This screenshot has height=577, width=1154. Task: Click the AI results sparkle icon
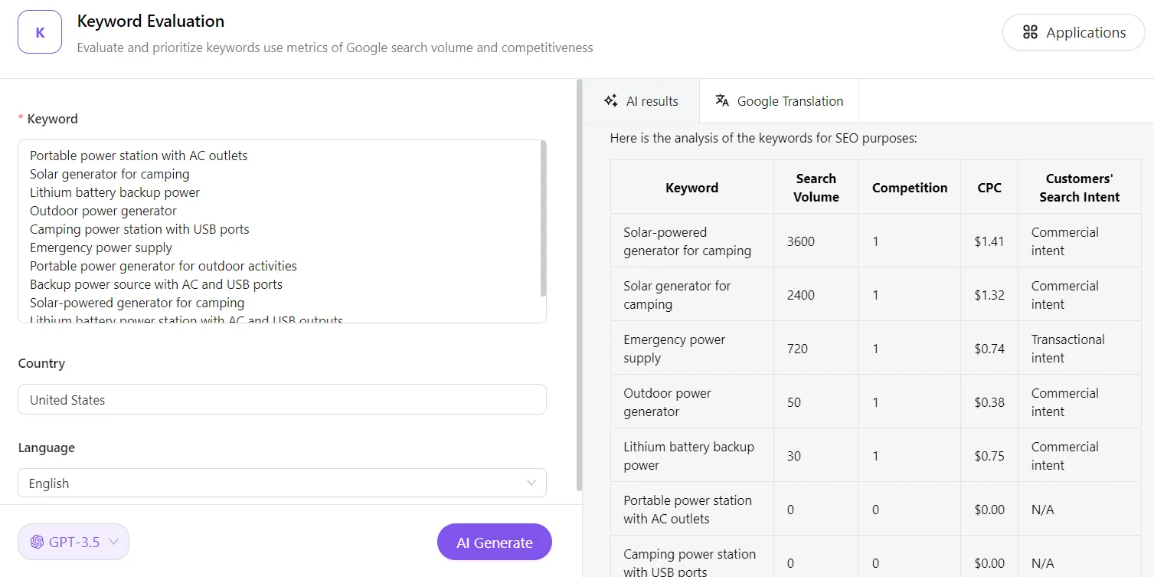(x=610, y=101)
